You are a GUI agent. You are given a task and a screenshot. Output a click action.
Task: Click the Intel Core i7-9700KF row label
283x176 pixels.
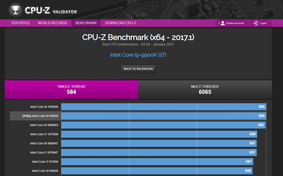point(44,152)
